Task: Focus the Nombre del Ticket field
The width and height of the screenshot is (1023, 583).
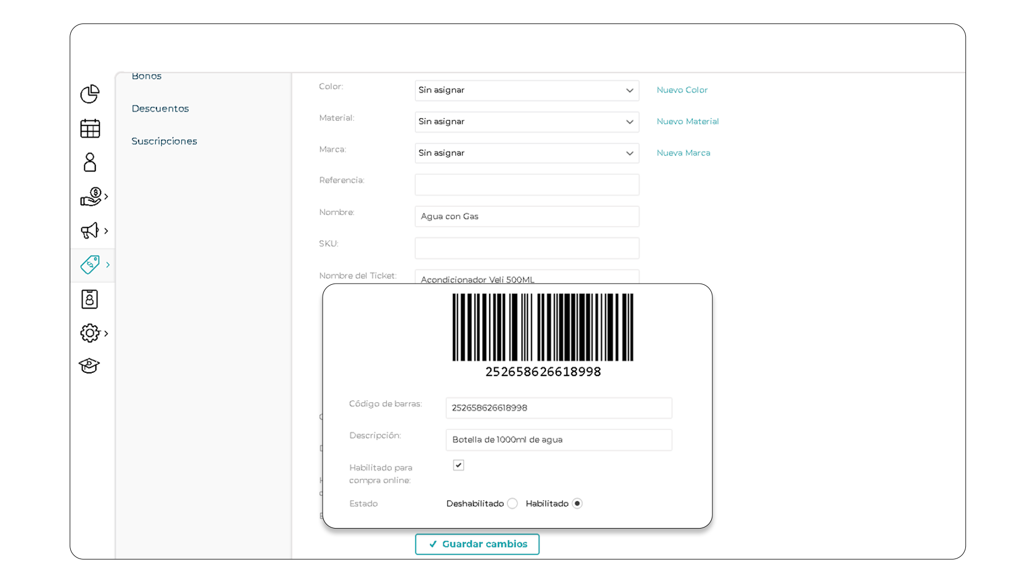Action: point(527,277)
